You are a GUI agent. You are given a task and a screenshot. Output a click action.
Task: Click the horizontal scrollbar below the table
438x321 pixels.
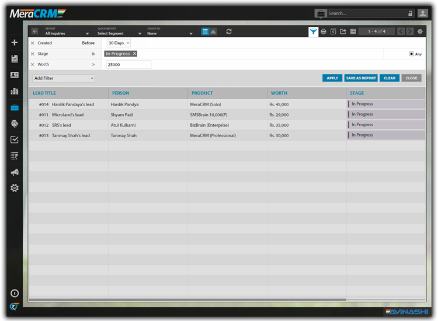tap(187, 300)
